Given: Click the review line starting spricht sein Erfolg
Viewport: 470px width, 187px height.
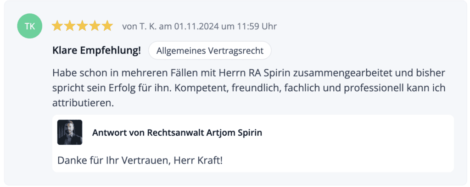Looking at the screenshot, I should (249, 88).
